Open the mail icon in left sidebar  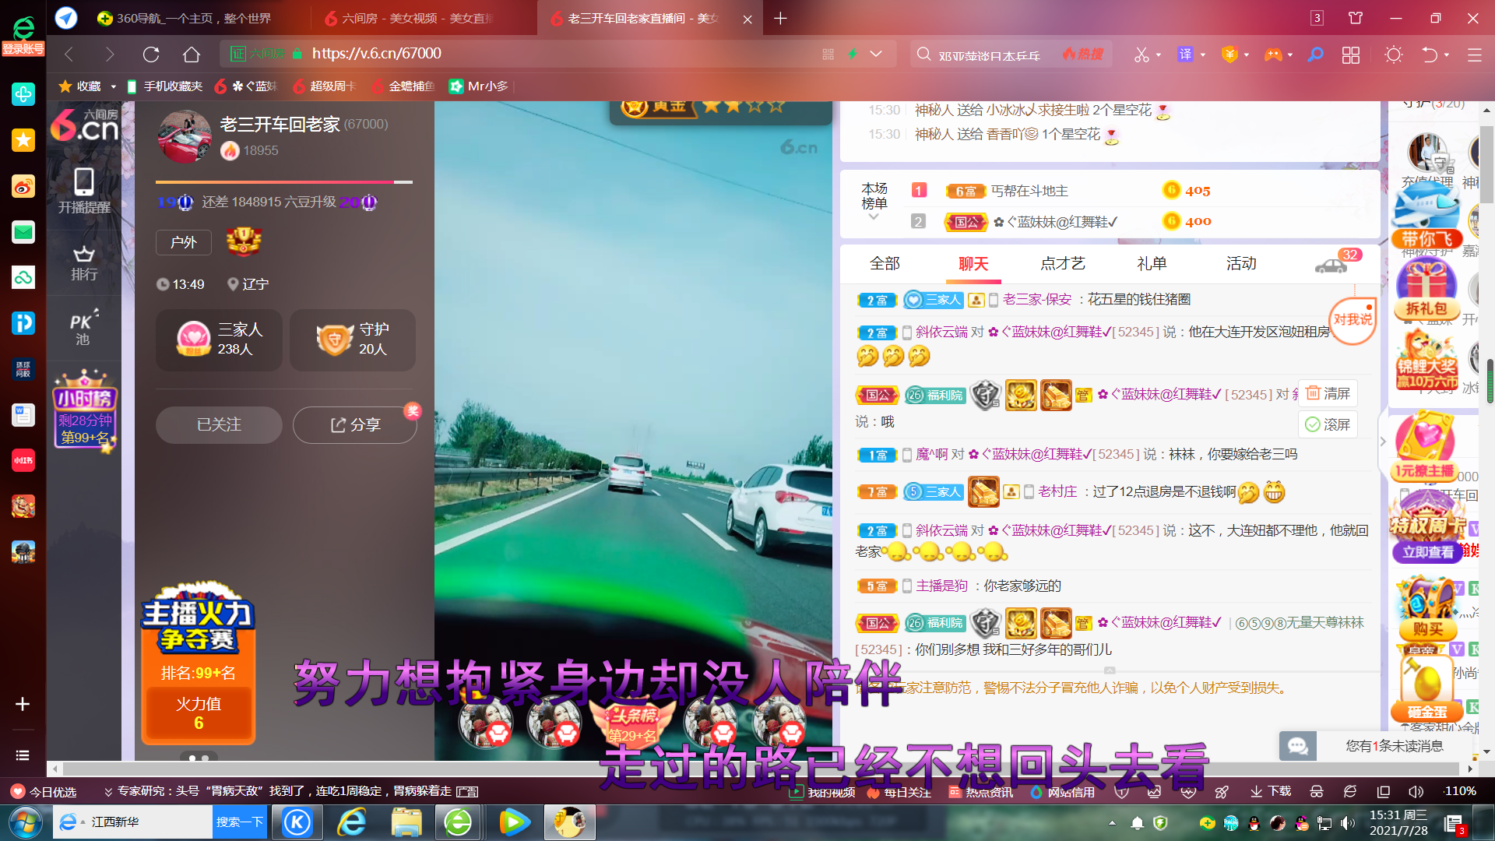(23, 232)
